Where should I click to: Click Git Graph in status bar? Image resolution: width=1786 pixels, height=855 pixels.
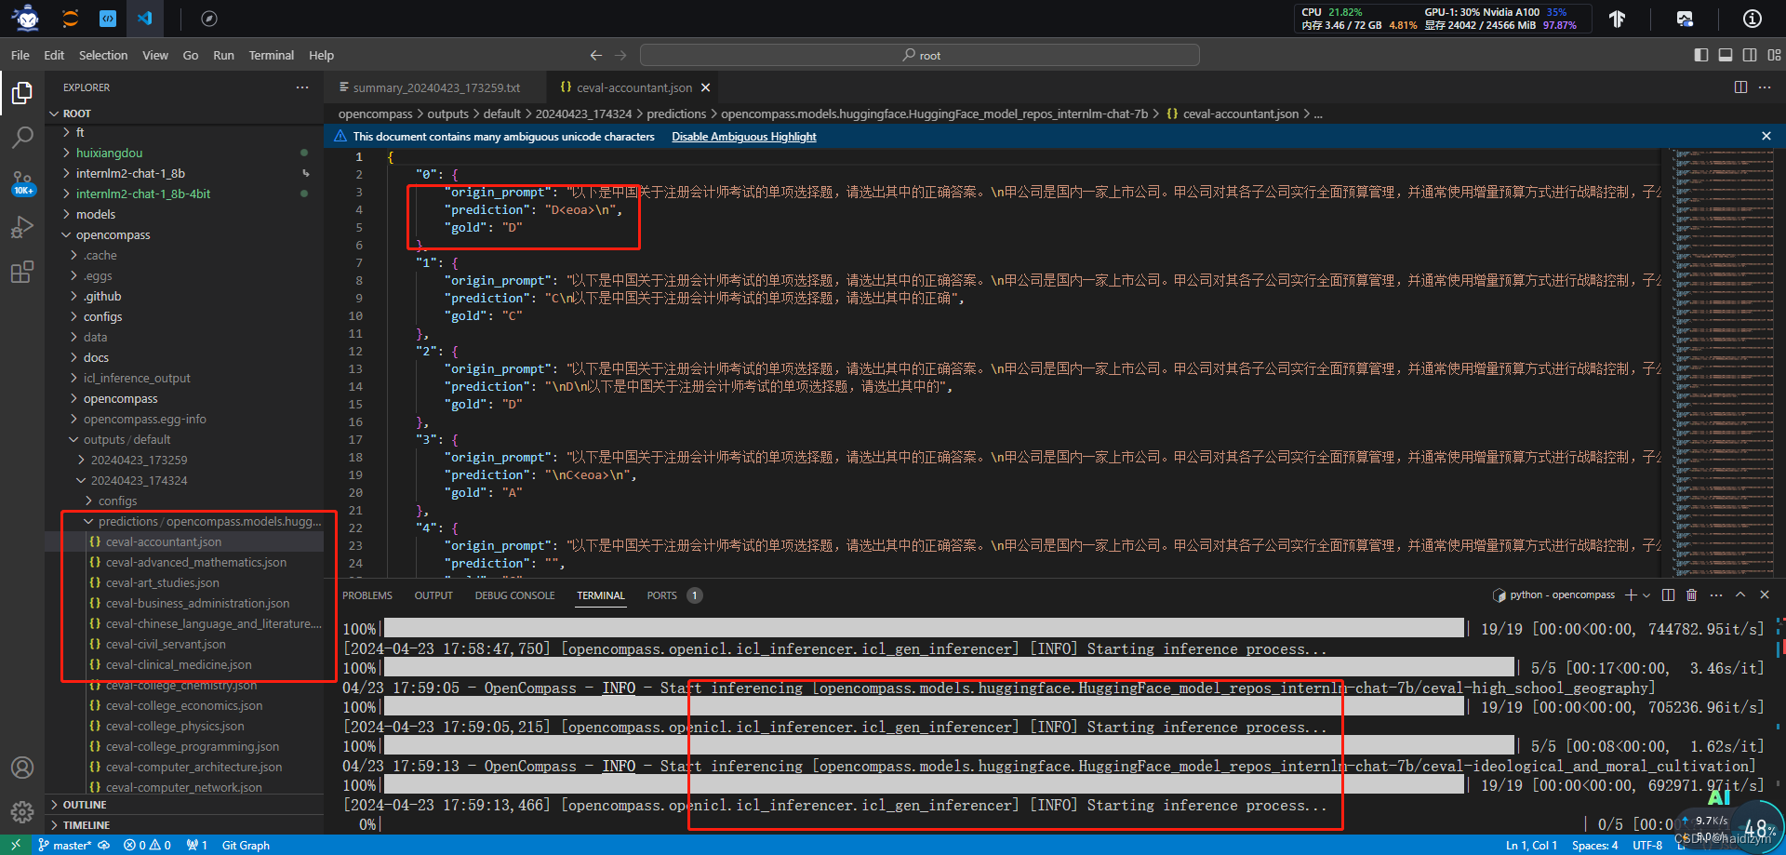(x=246, y=845)
